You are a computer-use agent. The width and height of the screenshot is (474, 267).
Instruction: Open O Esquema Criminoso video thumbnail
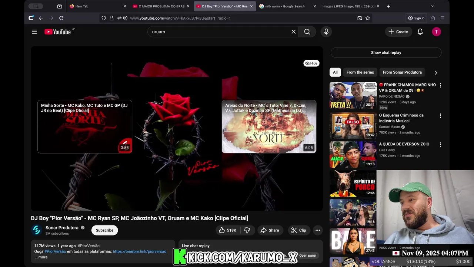pyautogui.click(x=353, y=126)
